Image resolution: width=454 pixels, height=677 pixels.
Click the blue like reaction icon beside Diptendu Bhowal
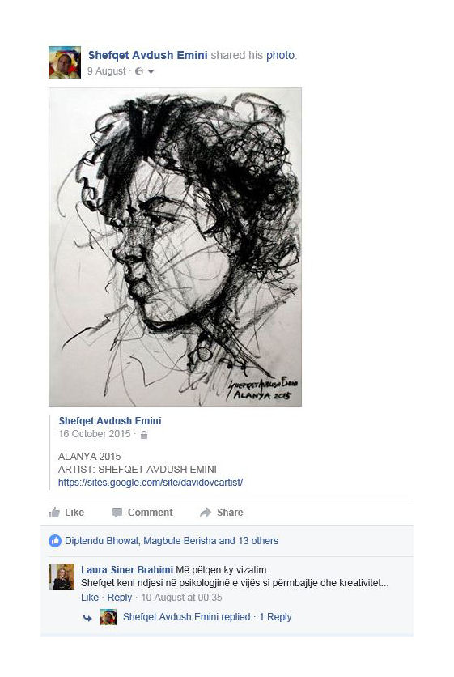pyautogui.click(x=55, y=541)
